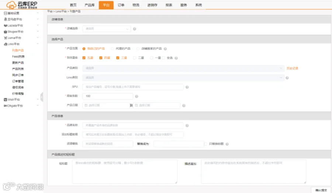Select 我自己的产品 radio button
The image size is (332, 193).
[84, 49]
